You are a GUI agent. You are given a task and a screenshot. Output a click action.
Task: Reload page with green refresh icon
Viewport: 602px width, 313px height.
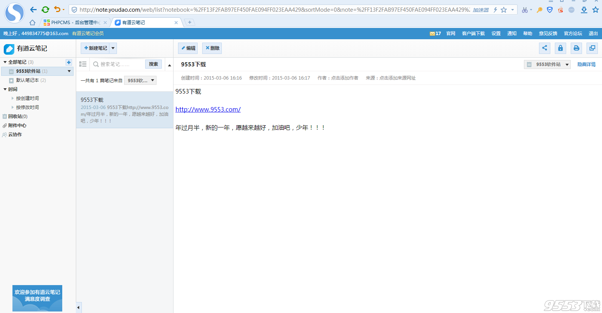45,10
